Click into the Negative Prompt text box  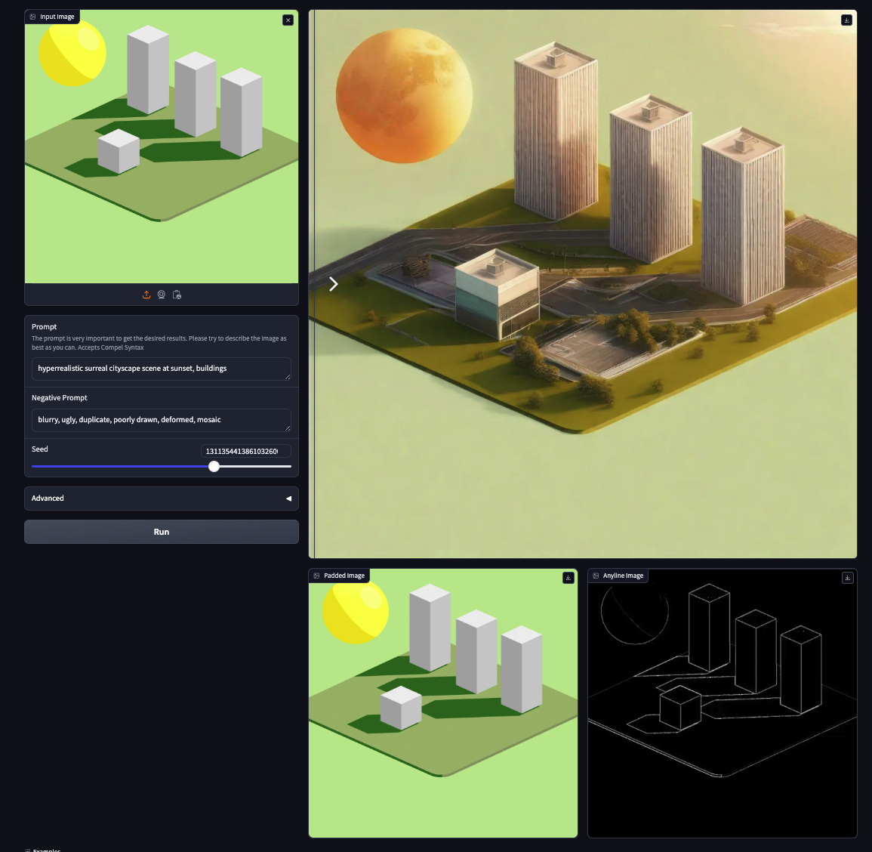161,420
